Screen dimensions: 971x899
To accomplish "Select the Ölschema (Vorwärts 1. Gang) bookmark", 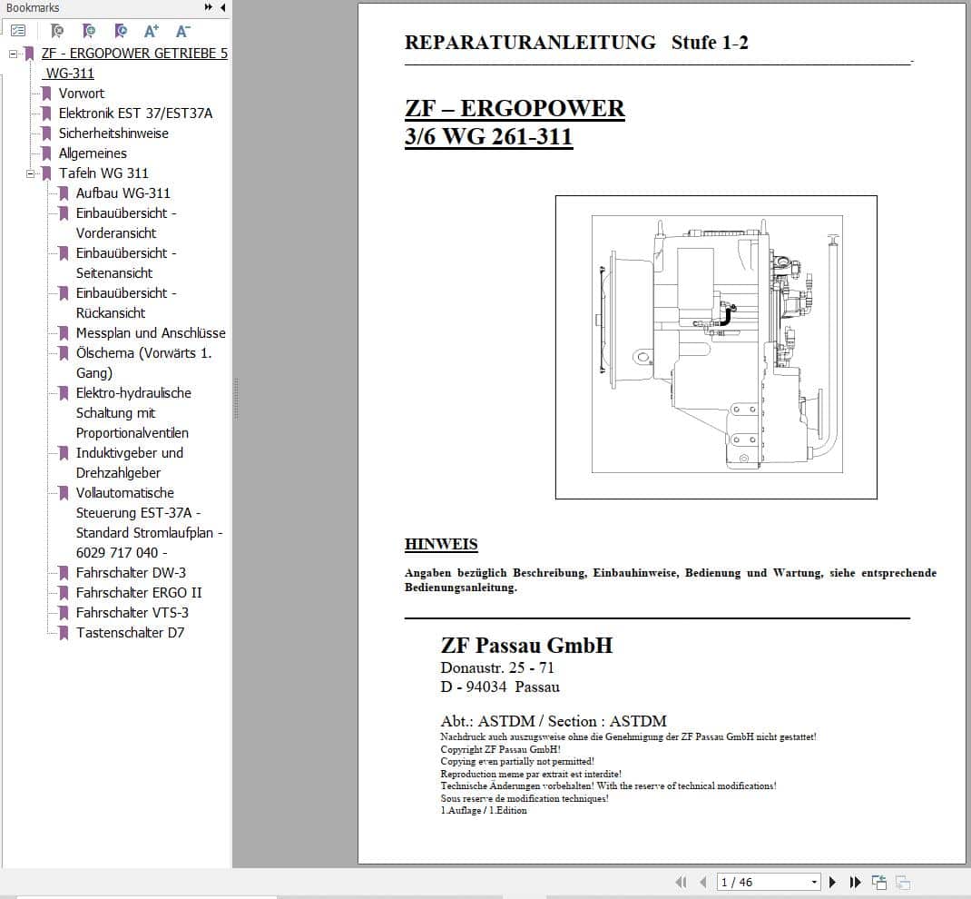I will point(143,362).
